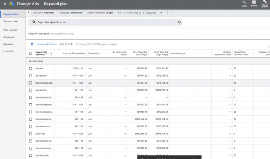This screenshot has width=270, height=159.
Task: Sort by Competition column header
Action: coord(93,54)
